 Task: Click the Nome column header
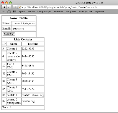coord(14,44)
